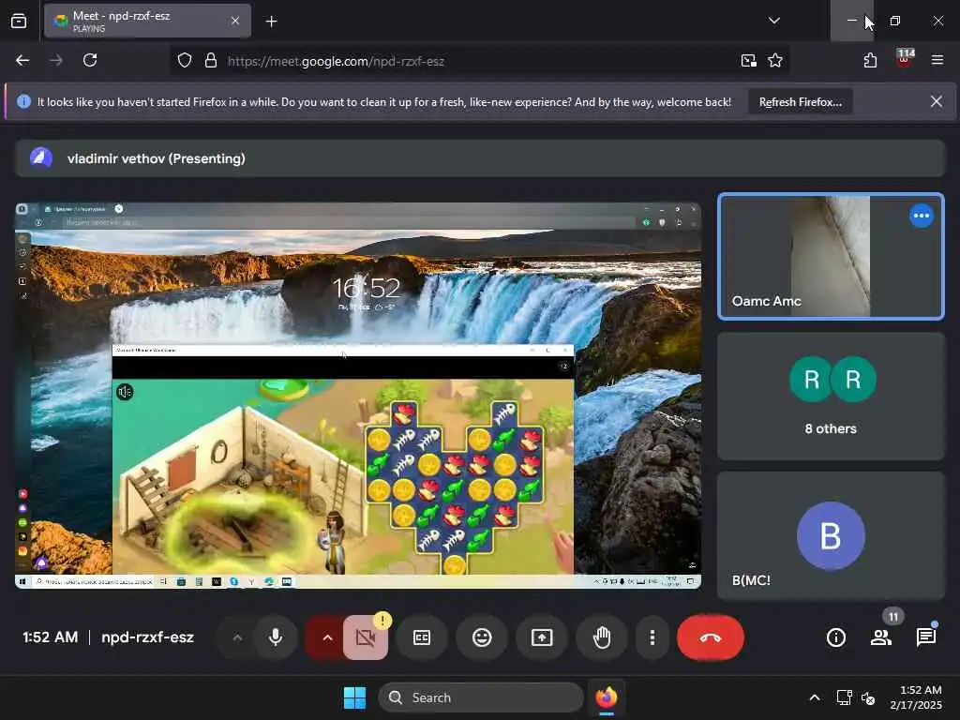960x720 pixels.
Task: Close the Meet tab
Action: pyautogui.click(x=235, y=22)
